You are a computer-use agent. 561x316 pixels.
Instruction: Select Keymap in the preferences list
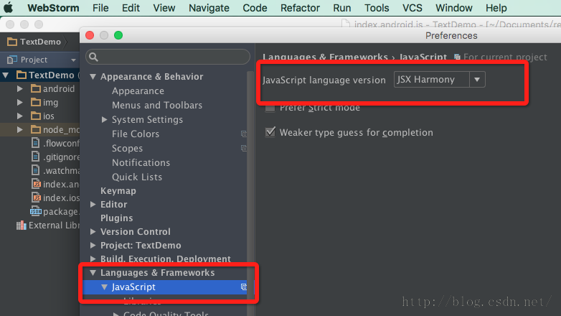pos(118,191)
